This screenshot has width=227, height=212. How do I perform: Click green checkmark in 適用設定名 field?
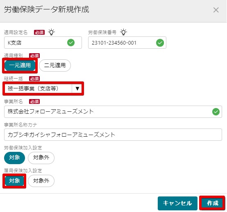[71, 43]
